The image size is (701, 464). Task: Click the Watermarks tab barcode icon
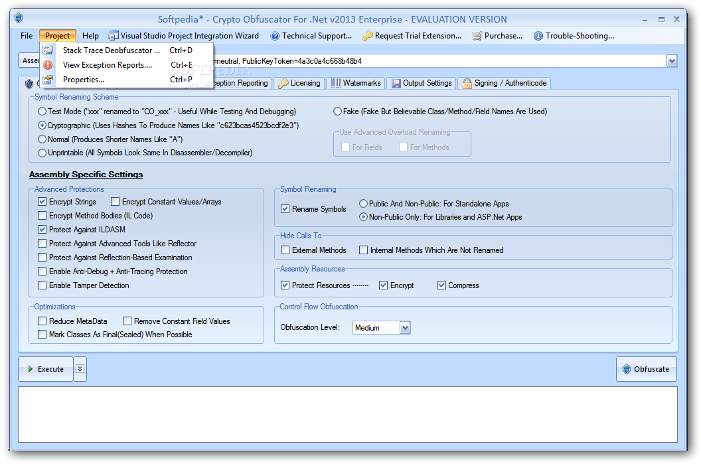point(336,83)
